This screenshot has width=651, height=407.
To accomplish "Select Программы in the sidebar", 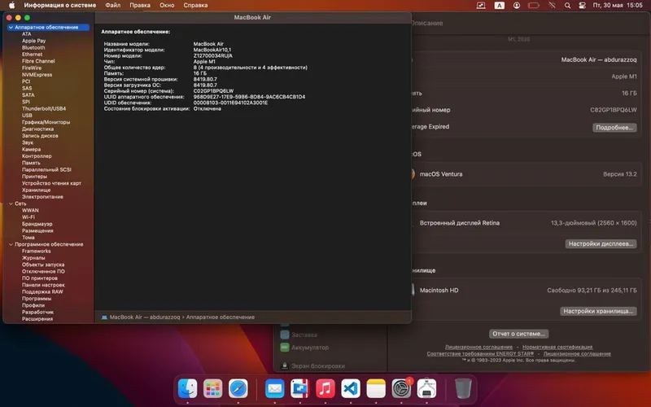I will (x=37, y=299).
